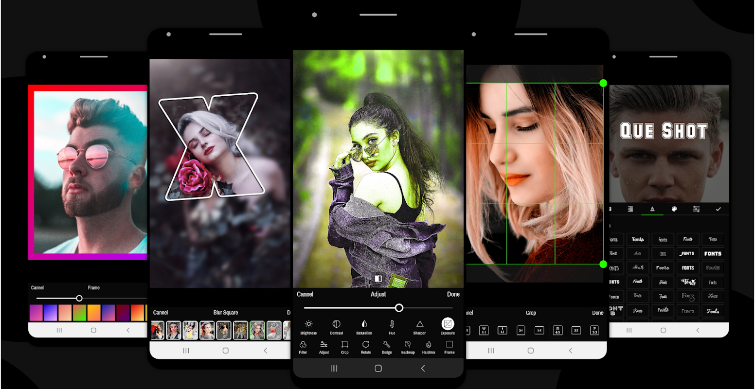
Task: Open the Hardmix flame tool
Action: [429, 344]
